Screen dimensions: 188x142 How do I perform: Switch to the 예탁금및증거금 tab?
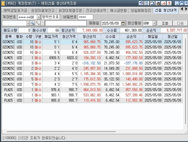point(15,11)
